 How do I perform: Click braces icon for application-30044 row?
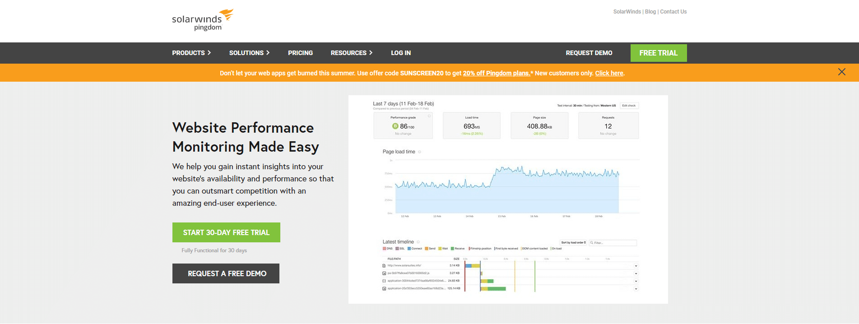pyautogui.click(x=384, y=281)
